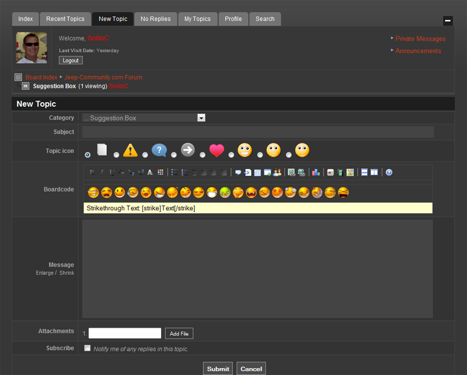This screenshot has width=467, height=375.
Task: Choose the question mark topic icon
Action: point(145,155)
